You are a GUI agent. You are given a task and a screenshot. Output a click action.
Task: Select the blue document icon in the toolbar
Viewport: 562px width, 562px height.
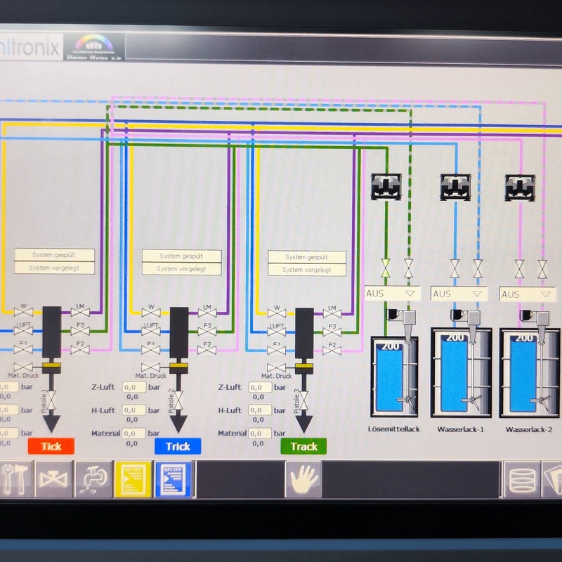click(173, 479)
